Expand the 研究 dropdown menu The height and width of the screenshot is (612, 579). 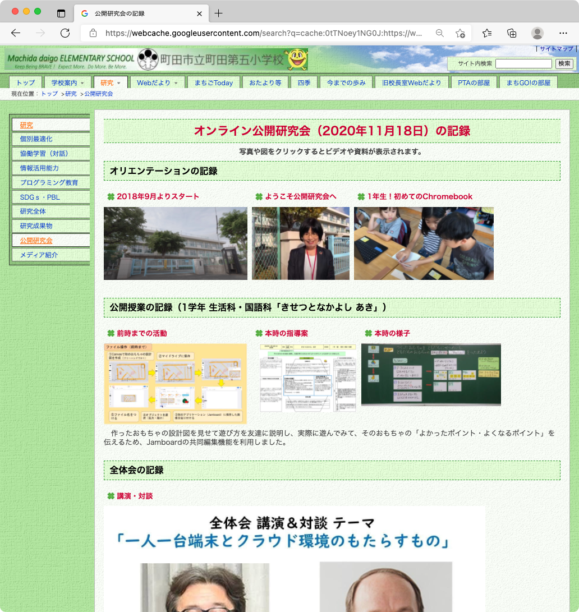click(110, 83)
